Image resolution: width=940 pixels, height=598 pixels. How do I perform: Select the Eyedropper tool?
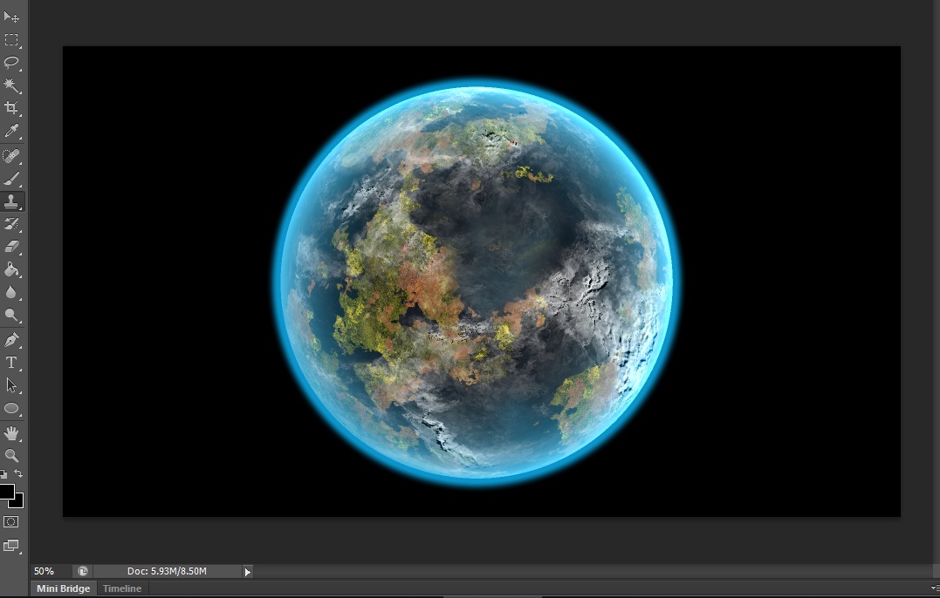pos(11,131)
